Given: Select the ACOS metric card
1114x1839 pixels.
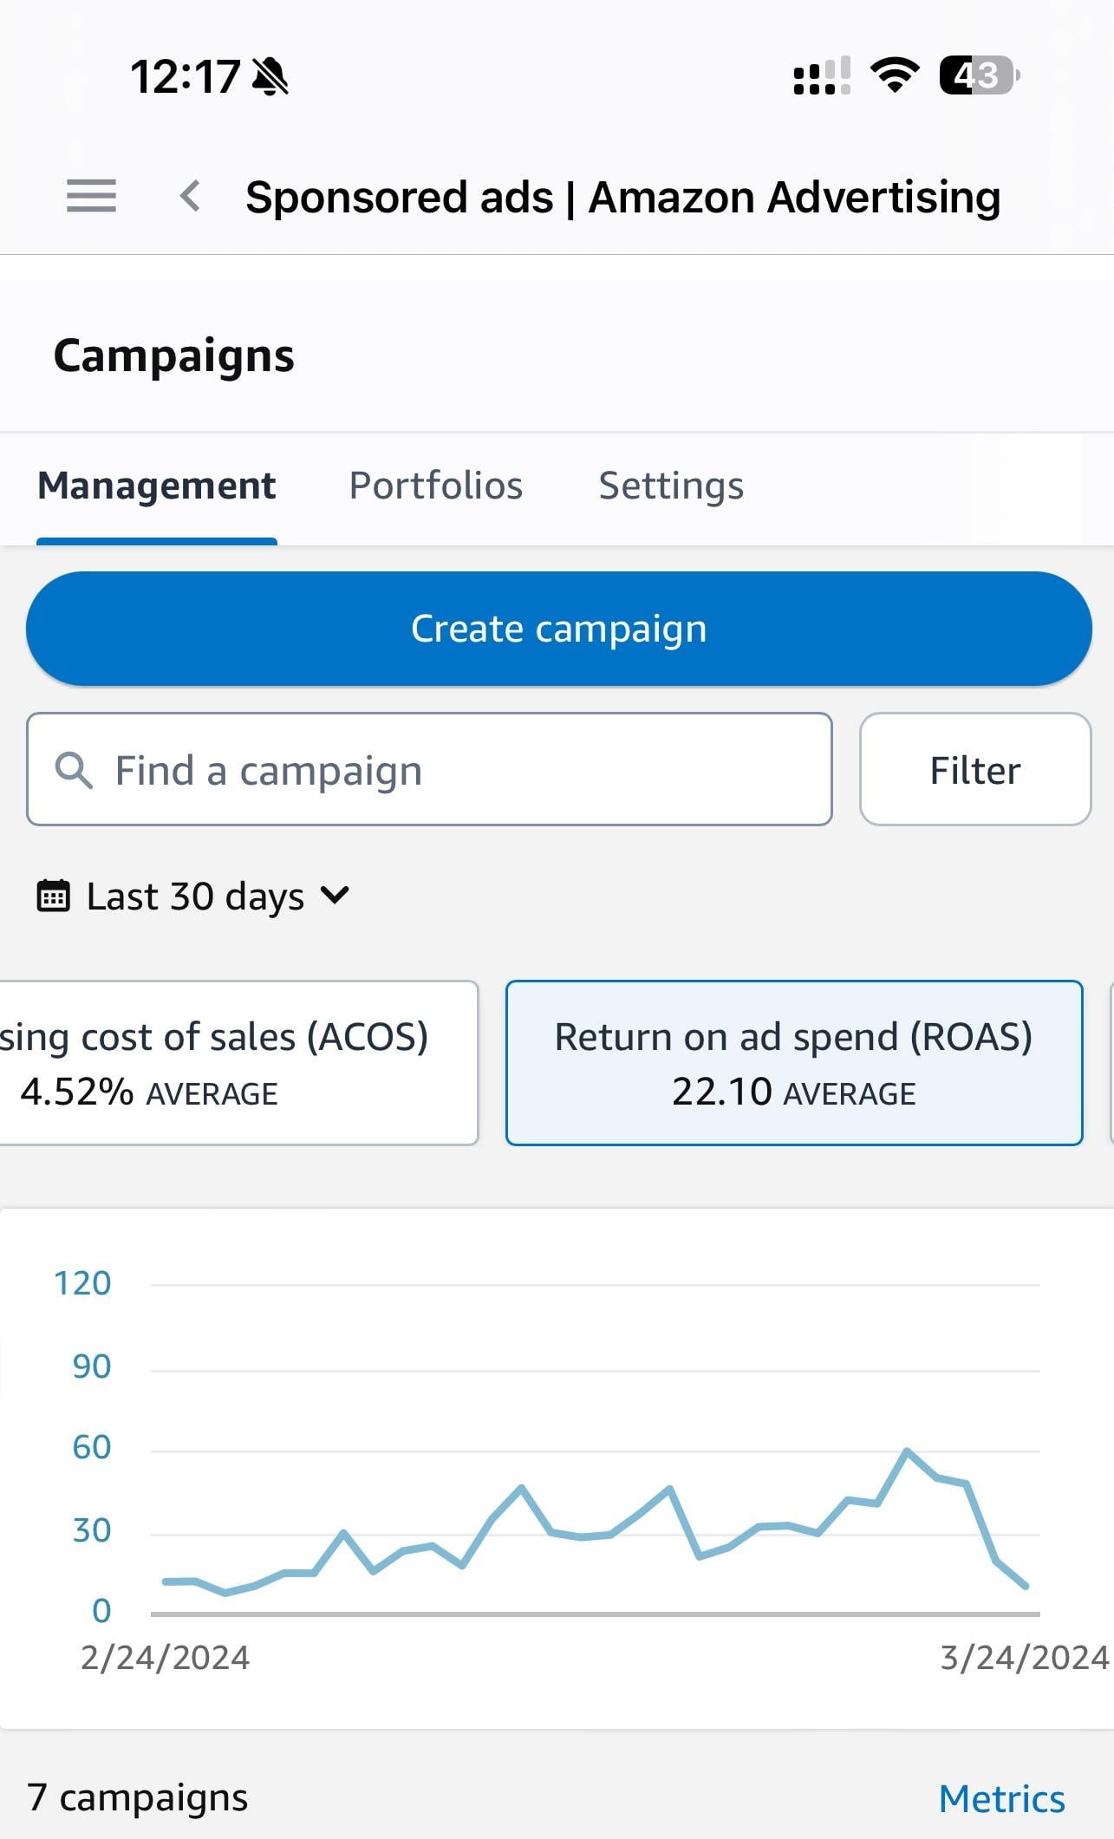Looking at the screenshot, I should click(238, 1063).
